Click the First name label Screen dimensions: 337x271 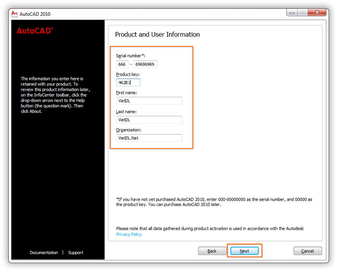[126, 92]
